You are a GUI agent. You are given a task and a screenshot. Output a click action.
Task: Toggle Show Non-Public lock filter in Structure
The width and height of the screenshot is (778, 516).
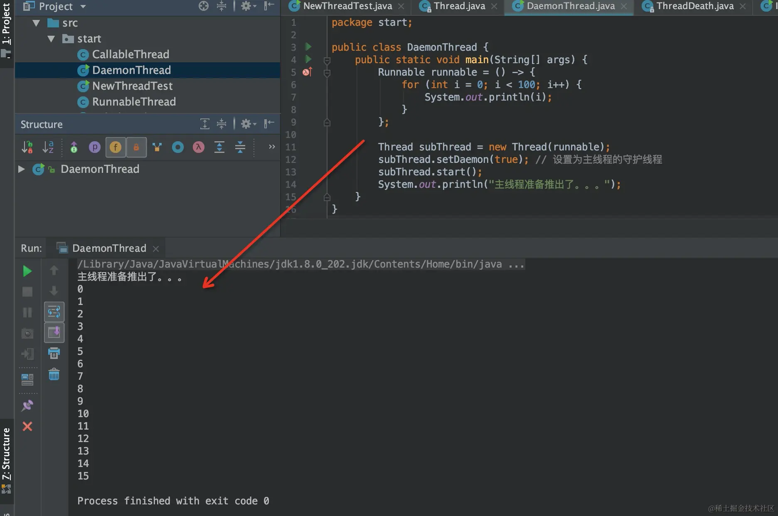136,147
